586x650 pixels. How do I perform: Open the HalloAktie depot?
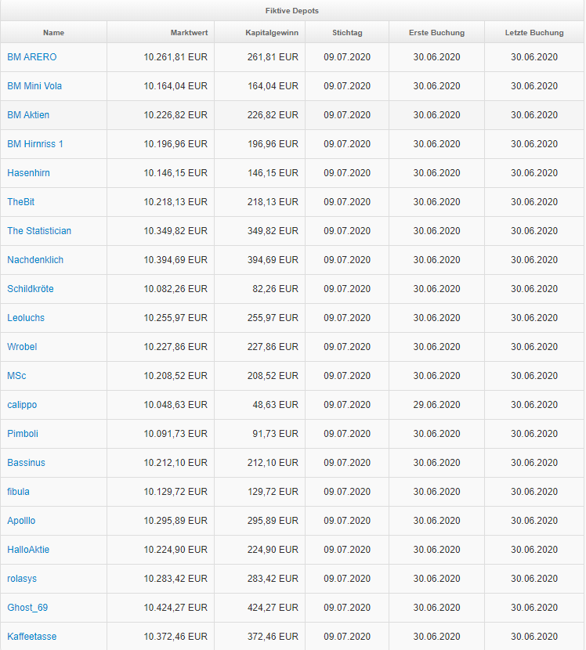point(28,550)
